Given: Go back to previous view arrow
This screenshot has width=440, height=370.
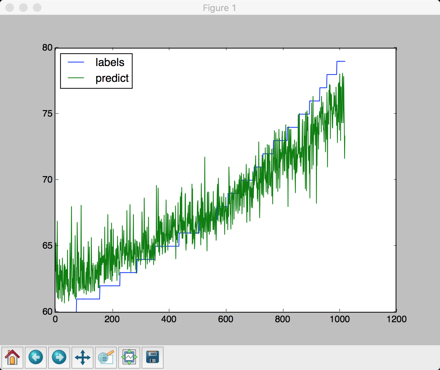Looking at the screenshot, I should (36, 358).
